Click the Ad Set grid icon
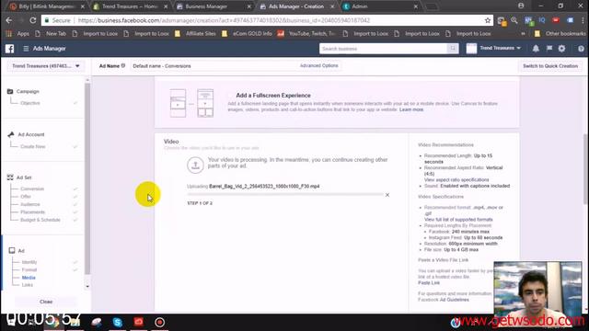The height and width of the screenshot is (331, 589). click(x=10, y=177)
